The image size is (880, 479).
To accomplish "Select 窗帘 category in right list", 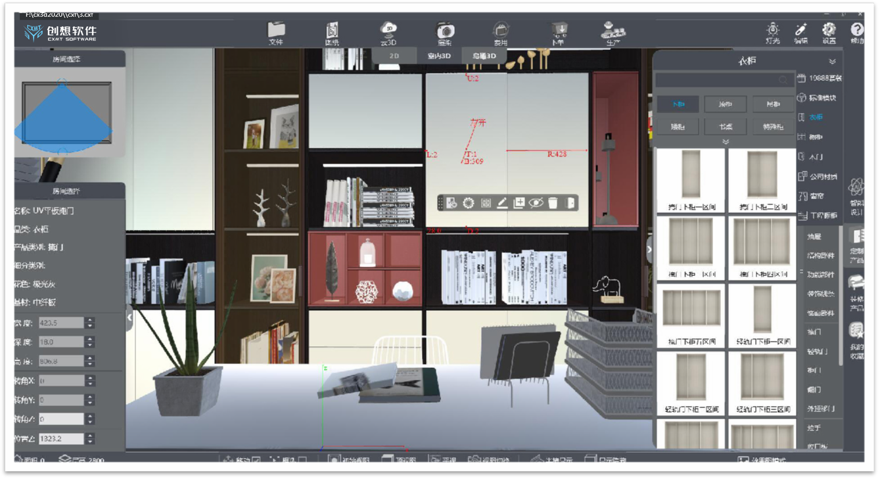I will click(x=811, y=196).
